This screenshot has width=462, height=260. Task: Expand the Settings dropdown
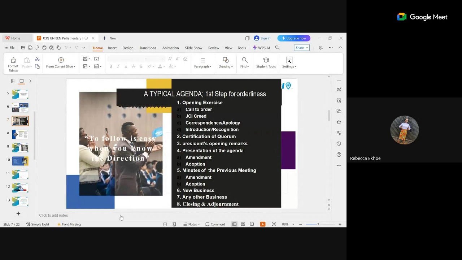click(295, 66)
